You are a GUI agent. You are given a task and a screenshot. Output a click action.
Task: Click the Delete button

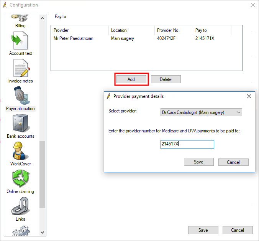click(166, 79)
